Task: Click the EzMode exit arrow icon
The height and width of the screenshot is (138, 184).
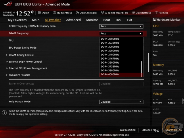Action: (157, 130)
